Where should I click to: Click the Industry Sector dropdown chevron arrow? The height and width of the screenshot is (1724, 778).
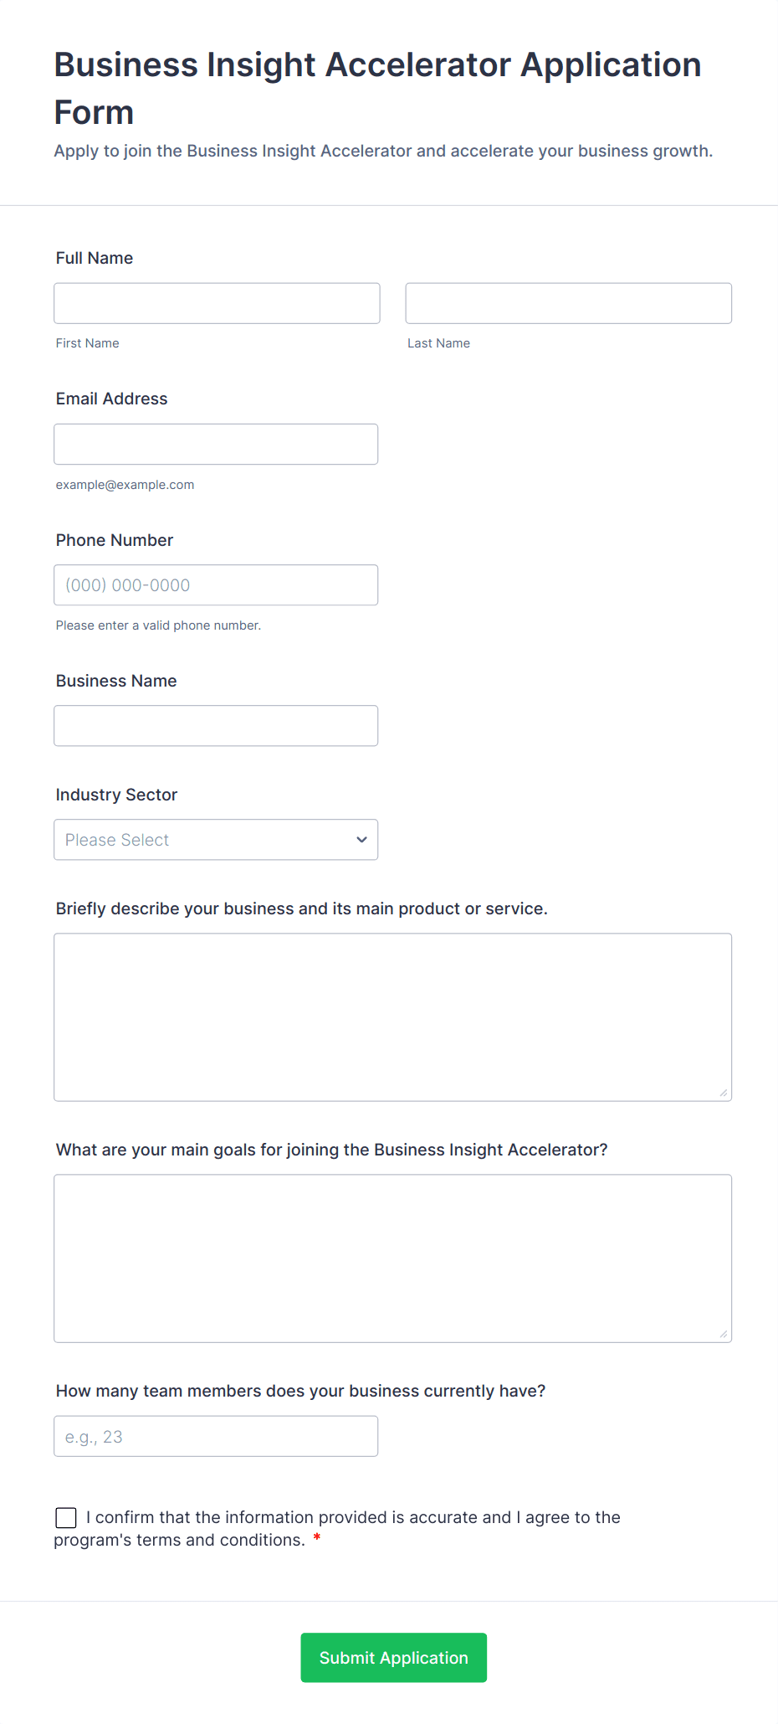tap(361, 840)
